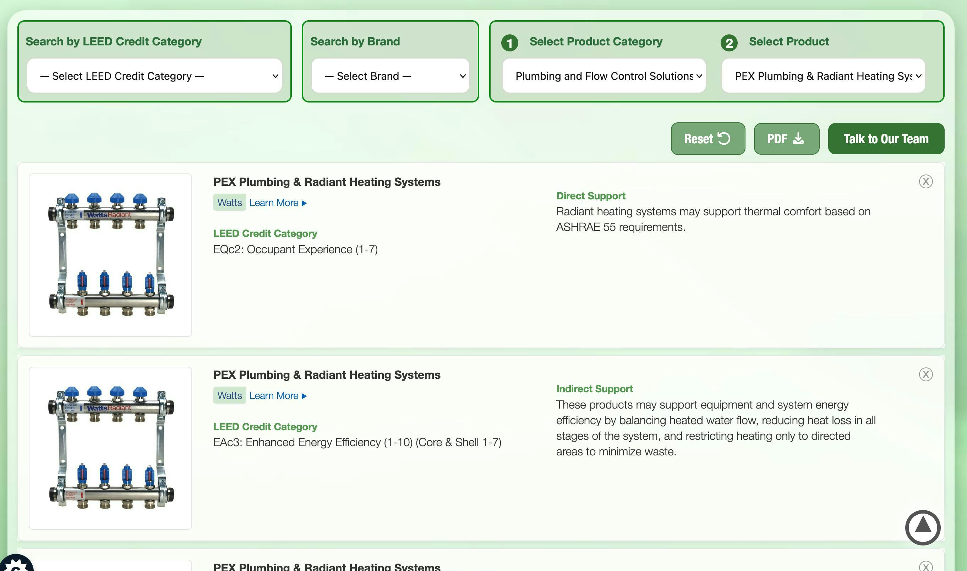
Task: Open the Select Brand dropdown
Action: 390,76
